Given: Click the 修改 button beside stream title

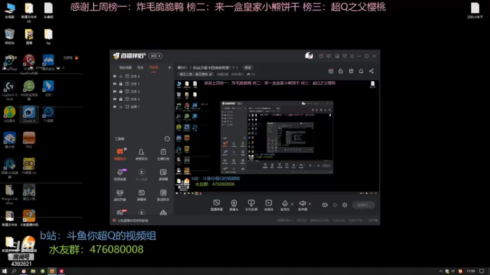Looking at the screenshot, I should pos(248,67).
